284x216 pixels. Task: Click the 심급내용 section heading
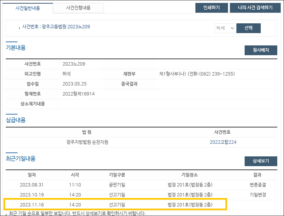16,120
